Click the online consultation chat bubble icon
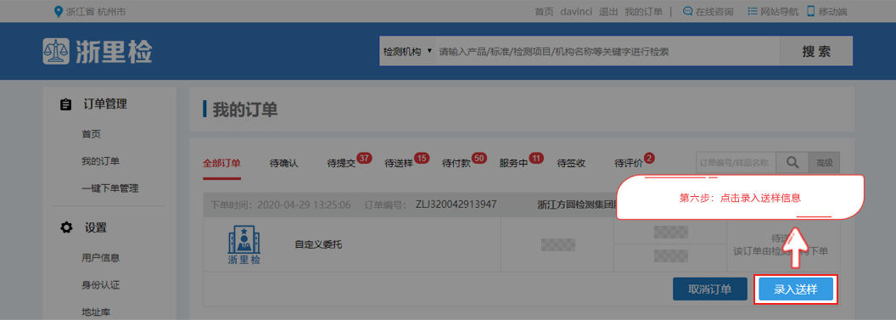This screenshot has height=320, width=896. pyautogui.click(x=688, y=11)
